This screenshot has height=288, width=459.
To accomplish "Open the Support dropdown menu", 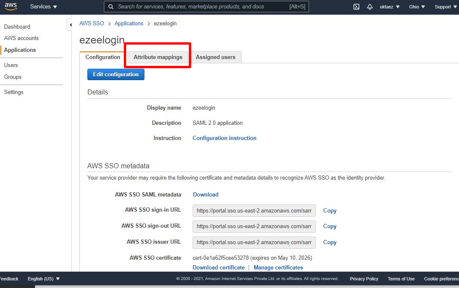I will pos(445,7).
